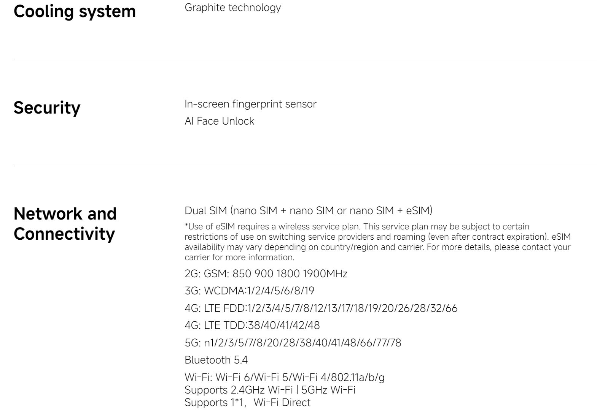Click the eSIM wireless service plan disclaimer
Screen dimensions: 608x411
377,242
